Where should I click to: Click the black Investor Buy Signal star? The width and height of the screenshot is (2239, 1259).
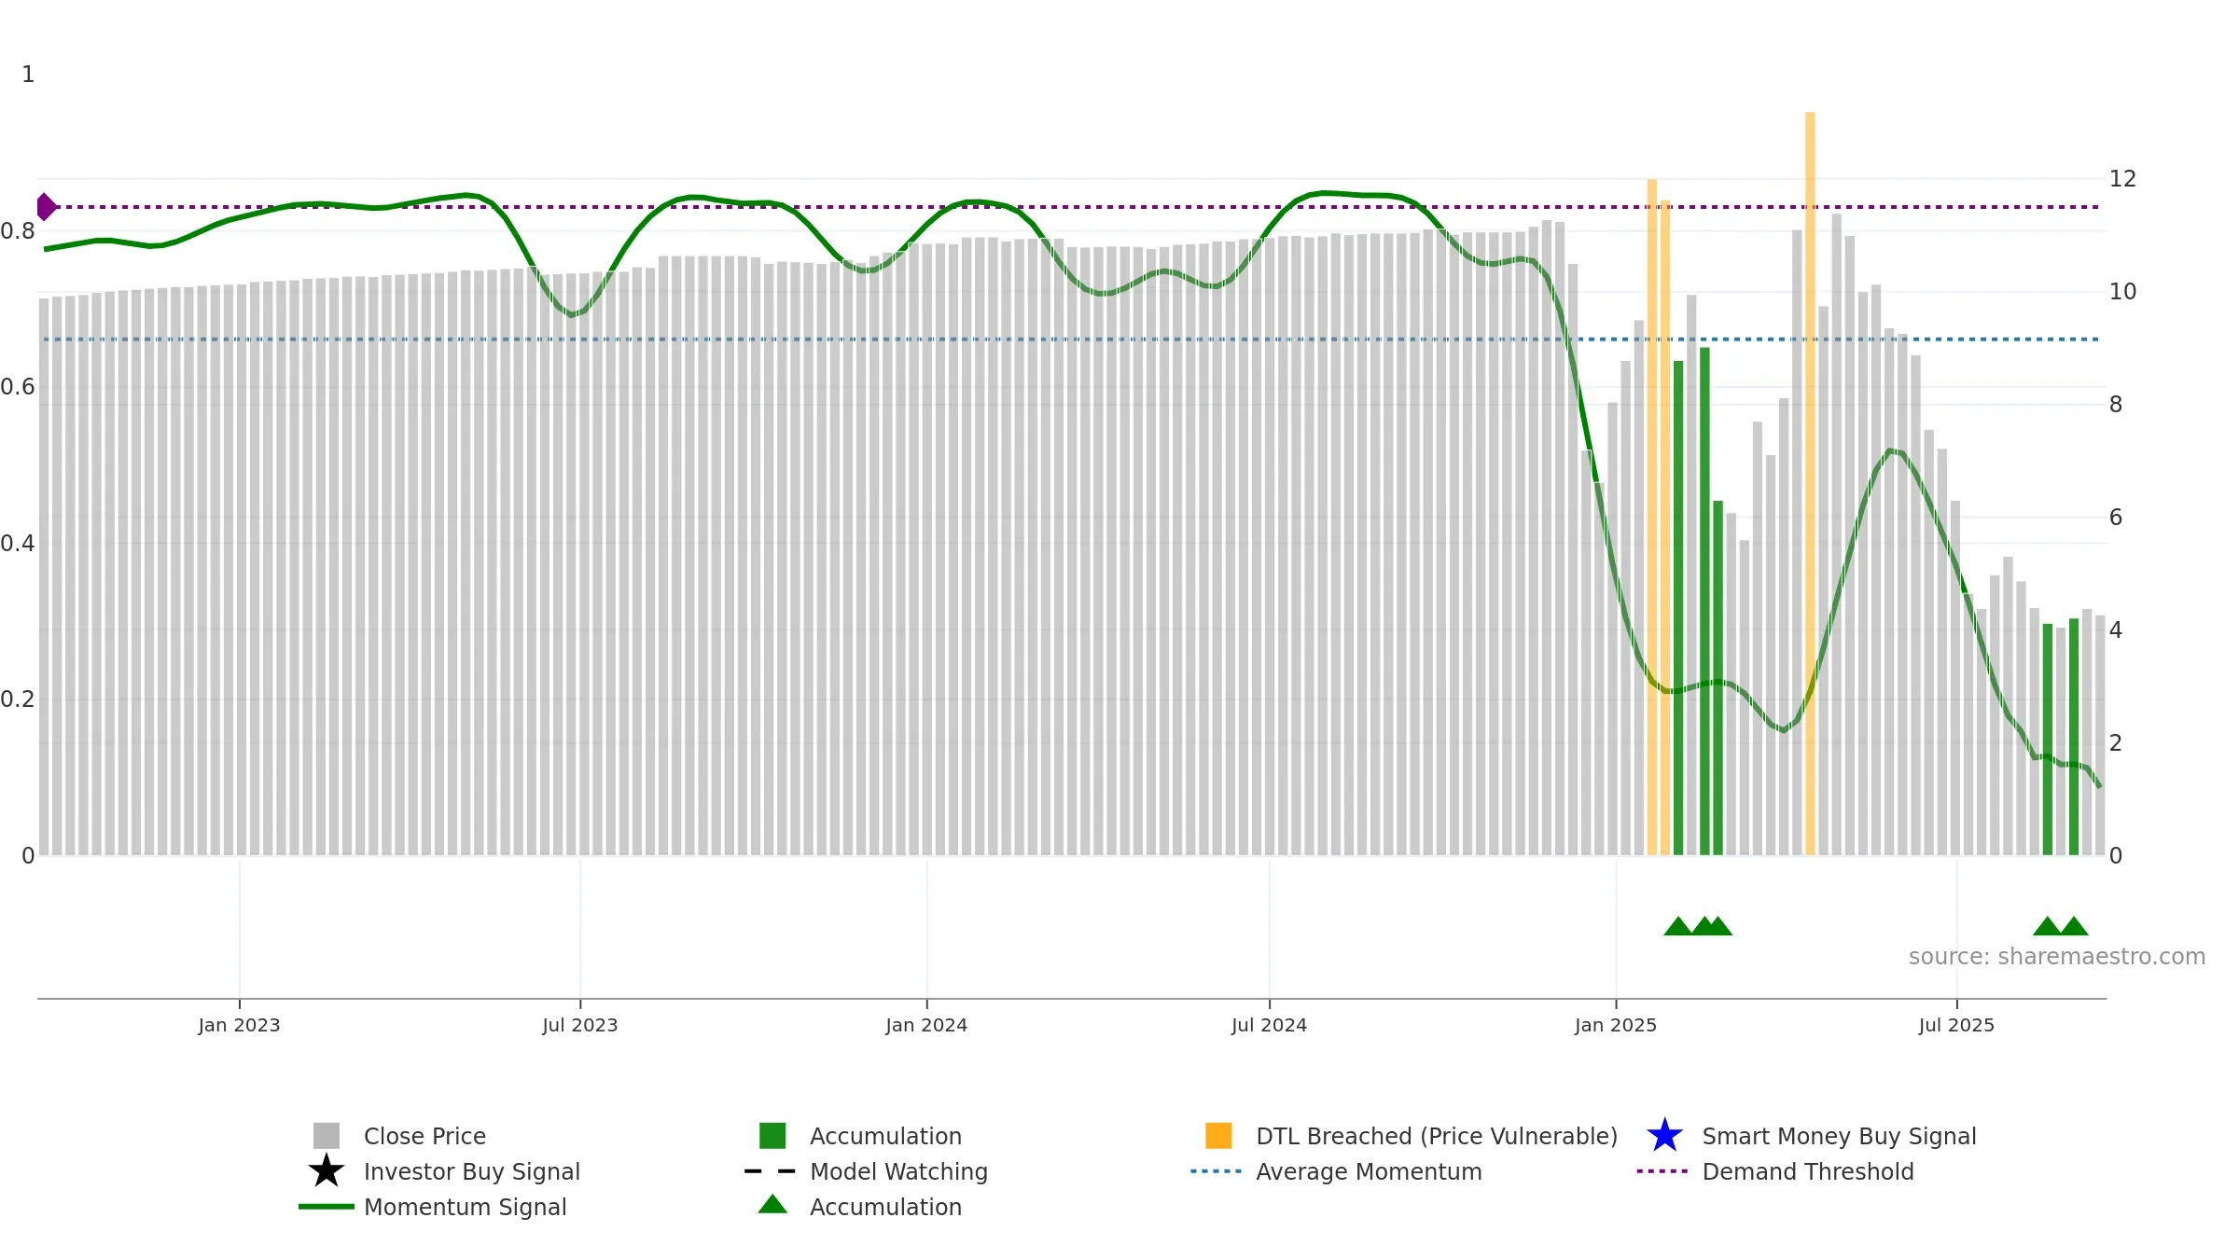click(x=327, y=1171)
